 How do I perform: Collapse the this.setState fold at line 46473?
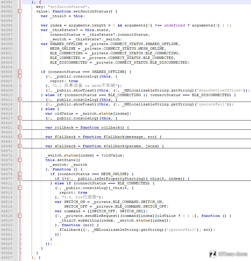tap(20, 160)
